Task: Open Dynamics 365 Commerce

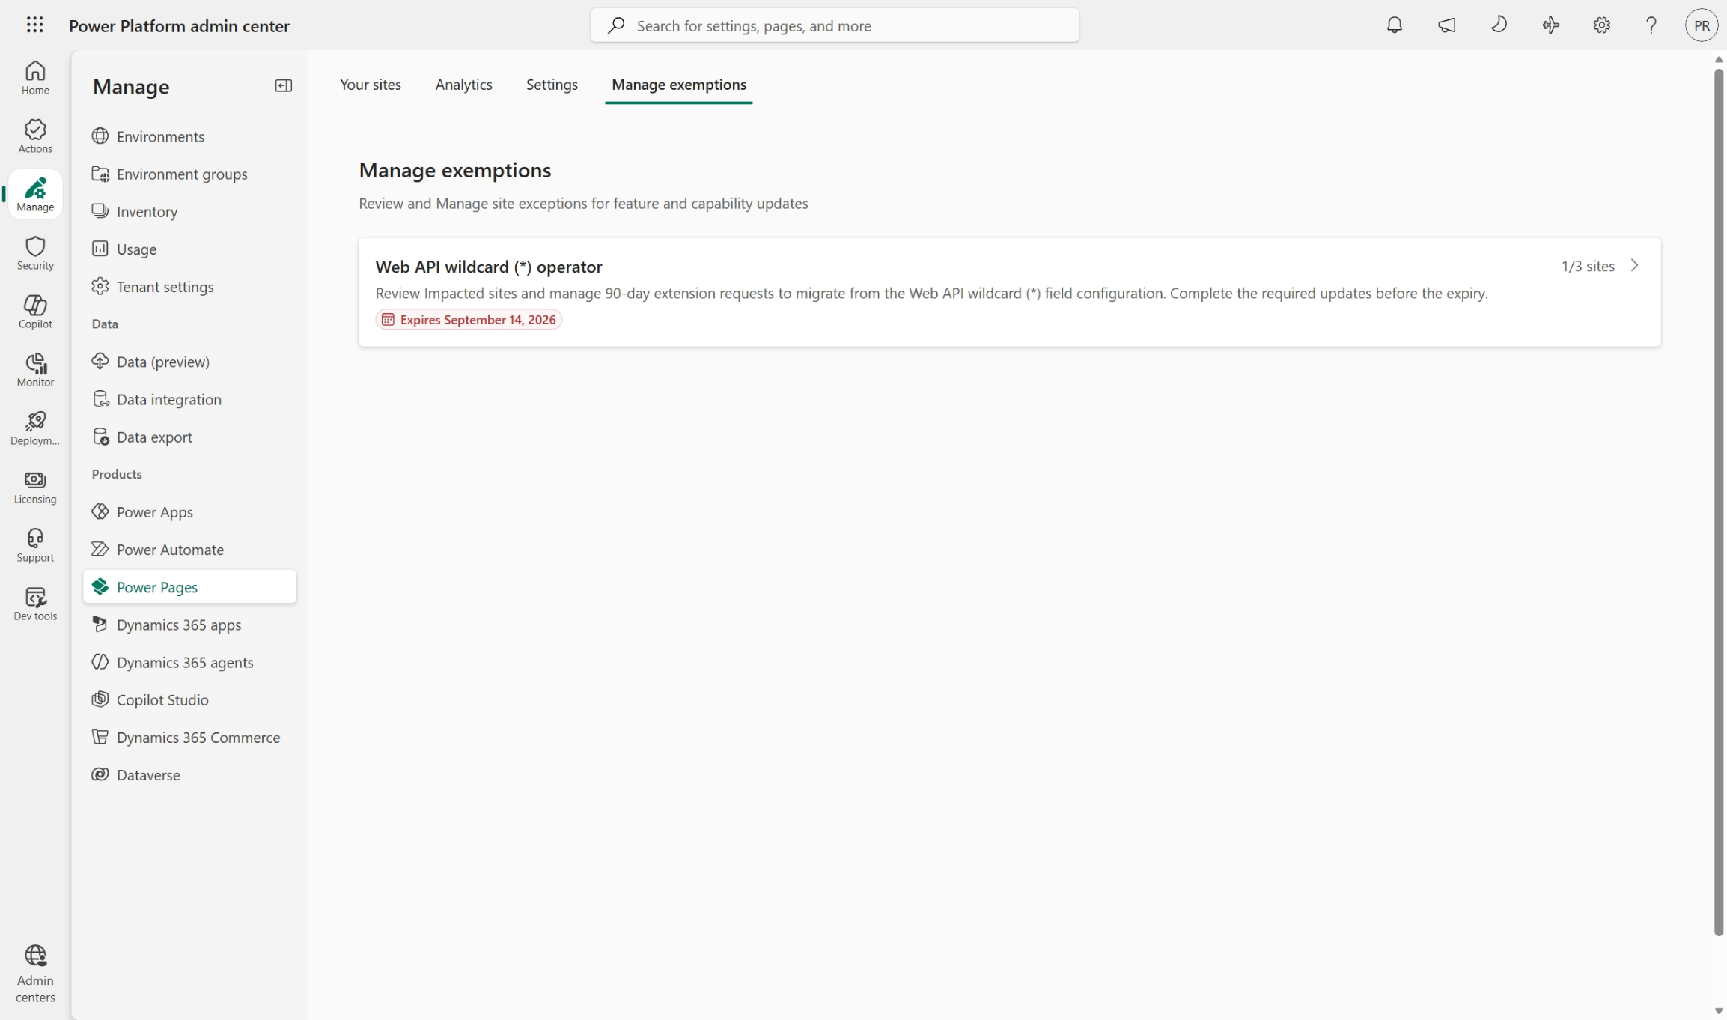Action: (190, 737)
